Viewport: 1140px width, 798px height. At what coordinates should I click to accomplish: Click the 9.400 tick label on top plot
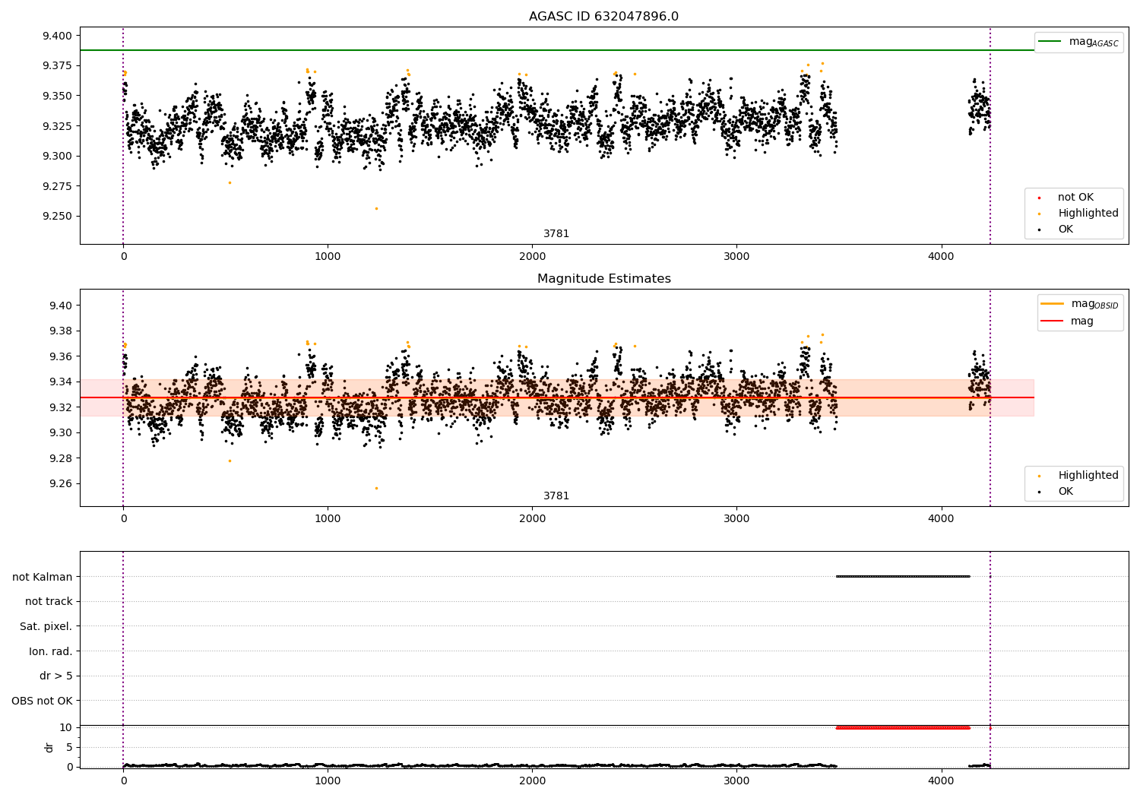tap(57, 36)
